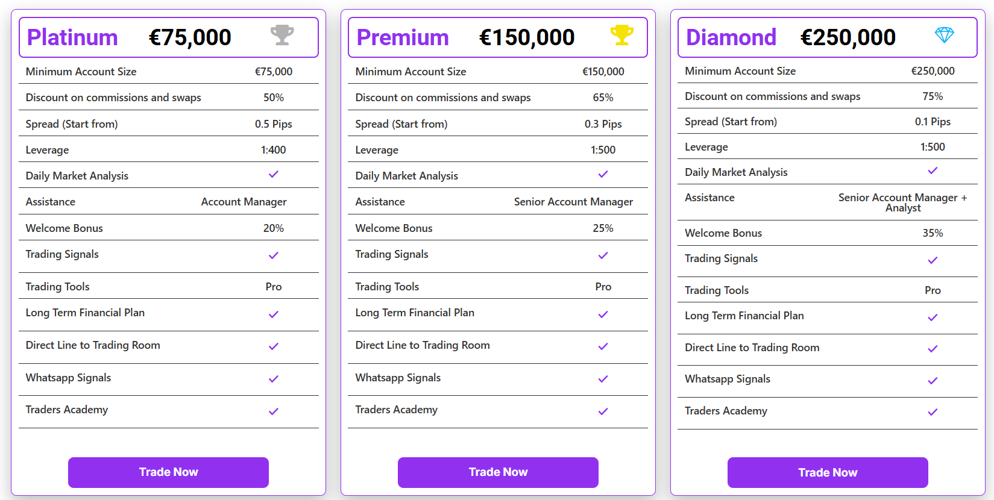Click Diamond's Whatsapp Signals checkmark
Image resolution: width=994 pixels, height=500 pixels.
coord(933,381)
